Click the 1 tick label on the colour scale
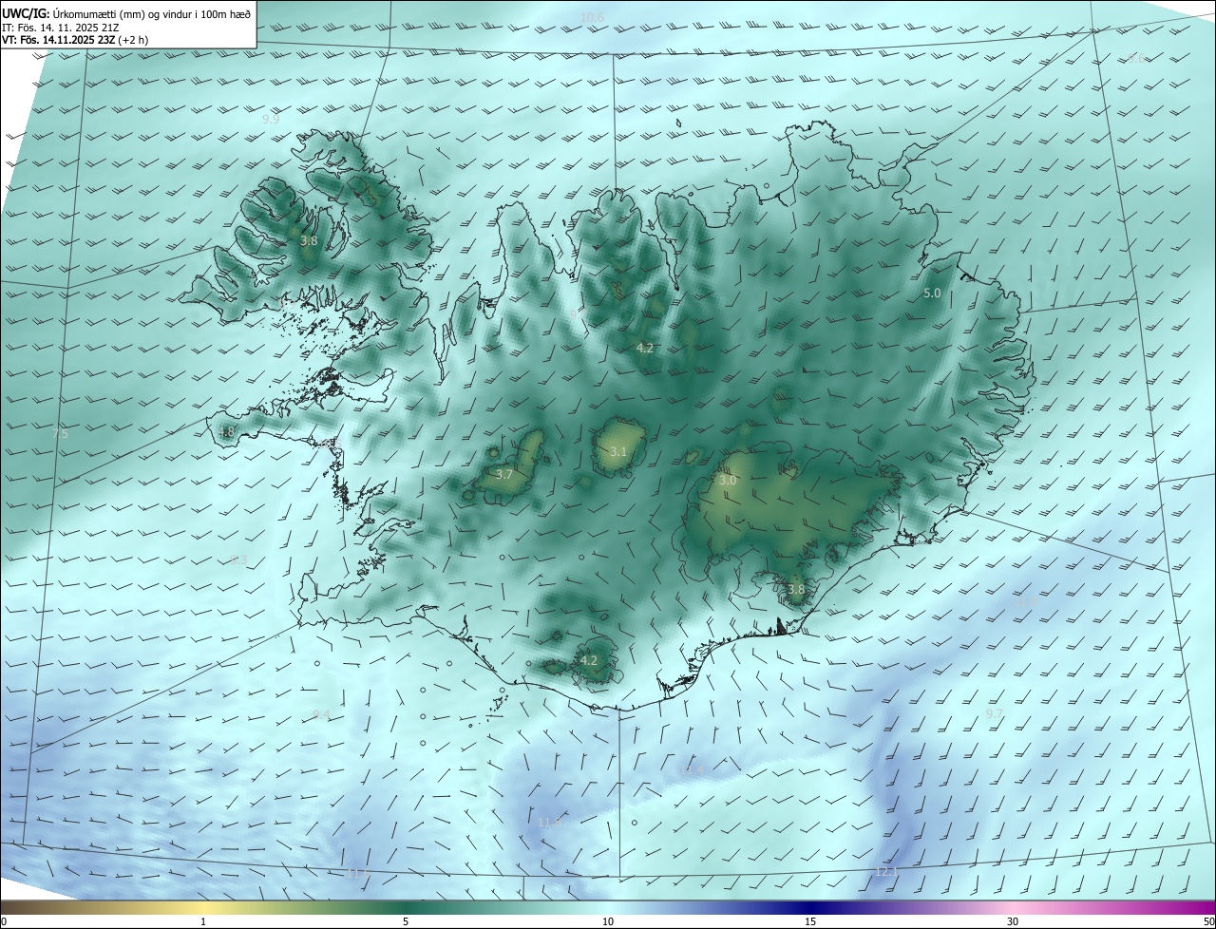 [203, 921]
